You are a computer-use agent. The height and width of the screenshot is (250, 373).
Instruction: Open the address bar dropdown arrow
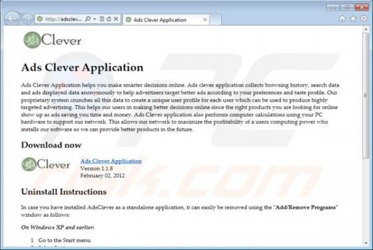95,19
